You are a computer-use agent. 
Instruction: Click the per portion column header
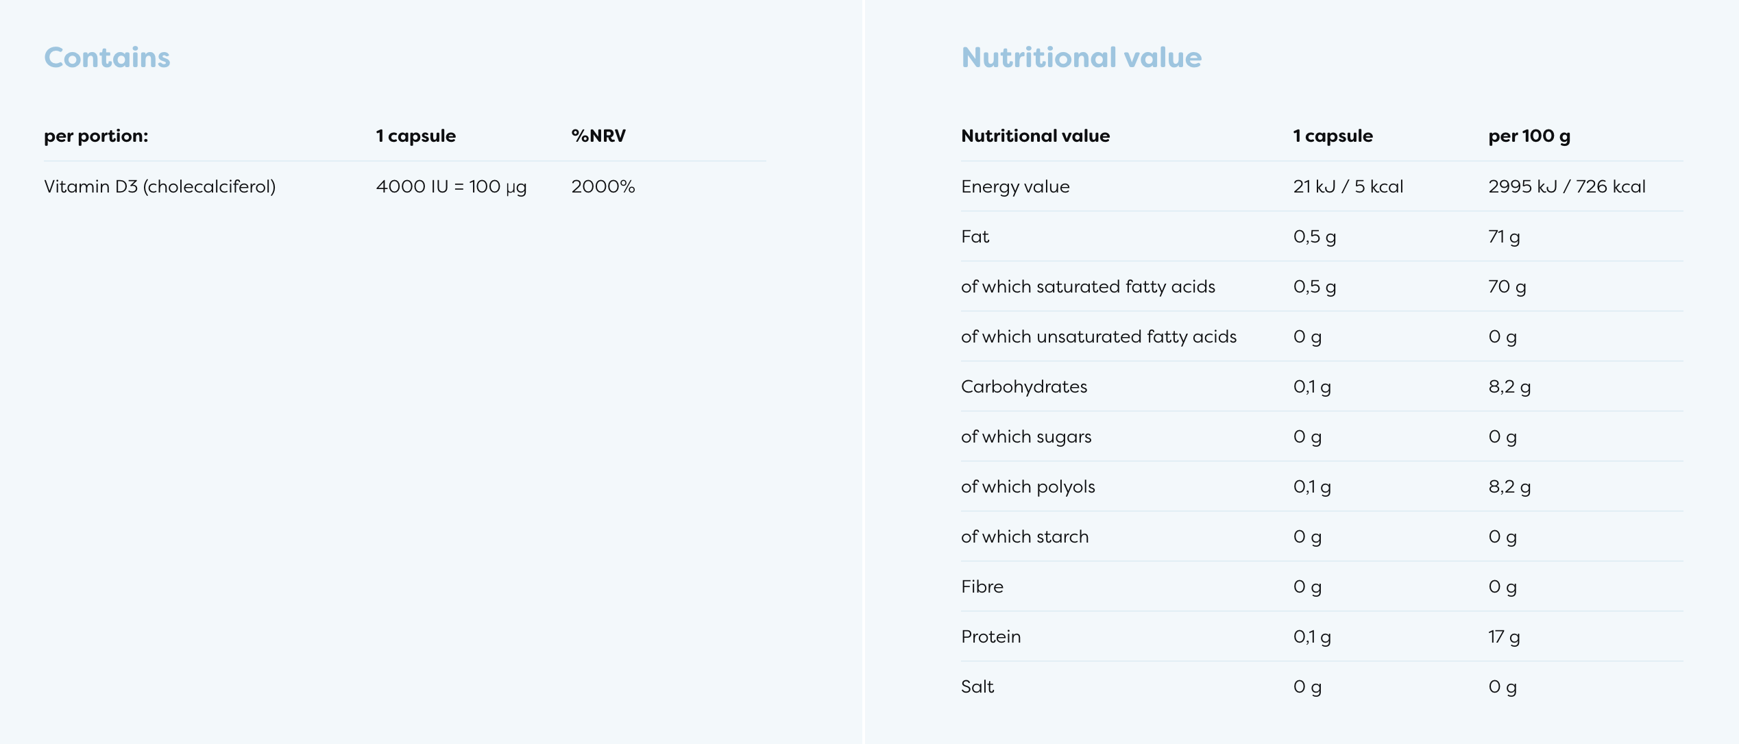[x=96, y=136]
